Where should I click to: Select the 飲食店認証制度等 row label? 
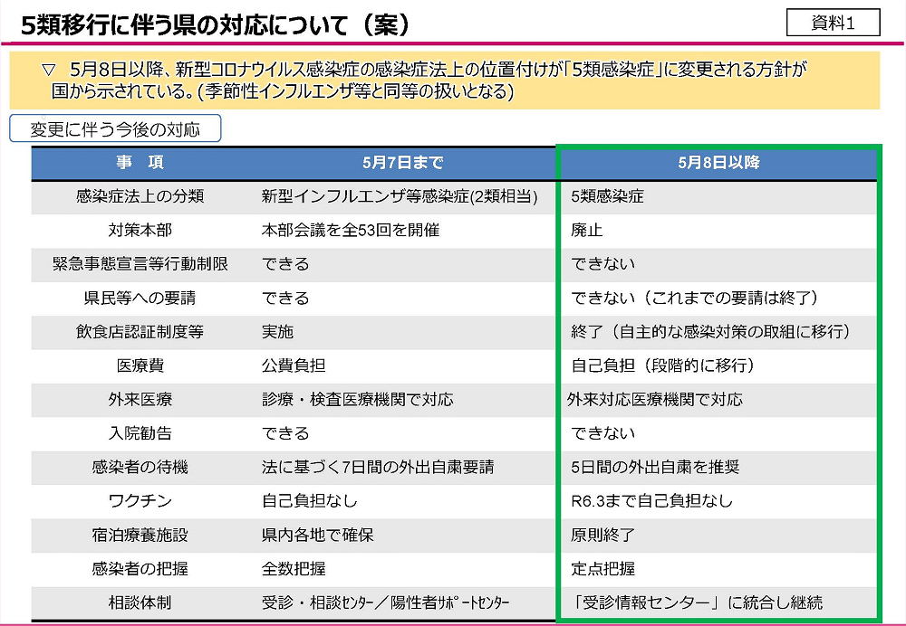coord(140,332)
